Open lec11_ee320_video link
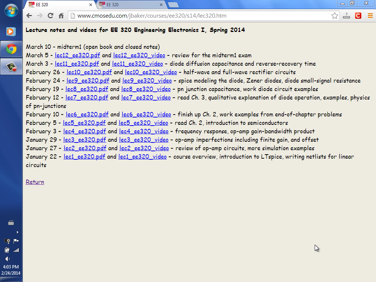This screenshot has height=282, width=376. (137, 64)
